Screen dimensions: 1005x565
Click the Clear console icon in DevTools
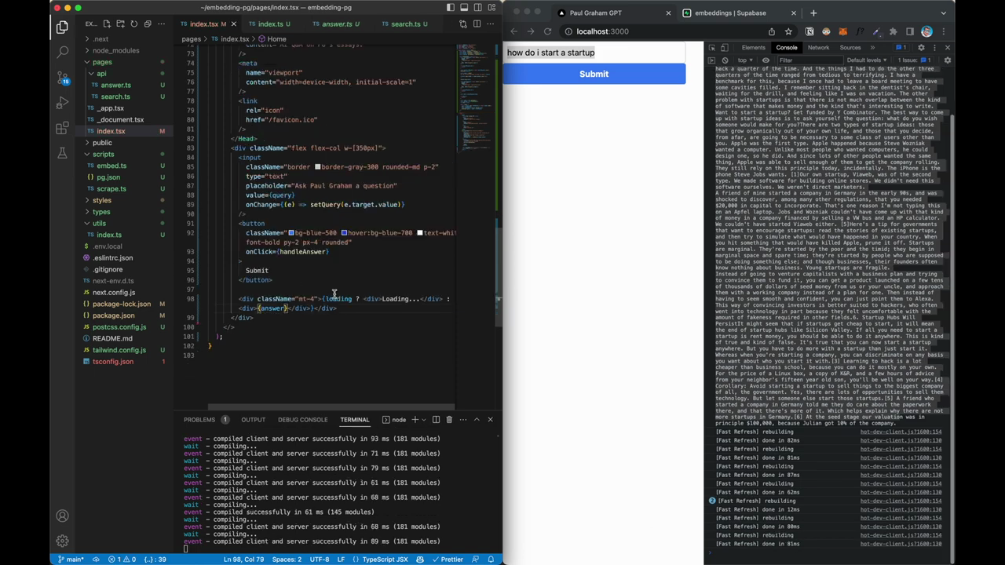click(724, 60)
